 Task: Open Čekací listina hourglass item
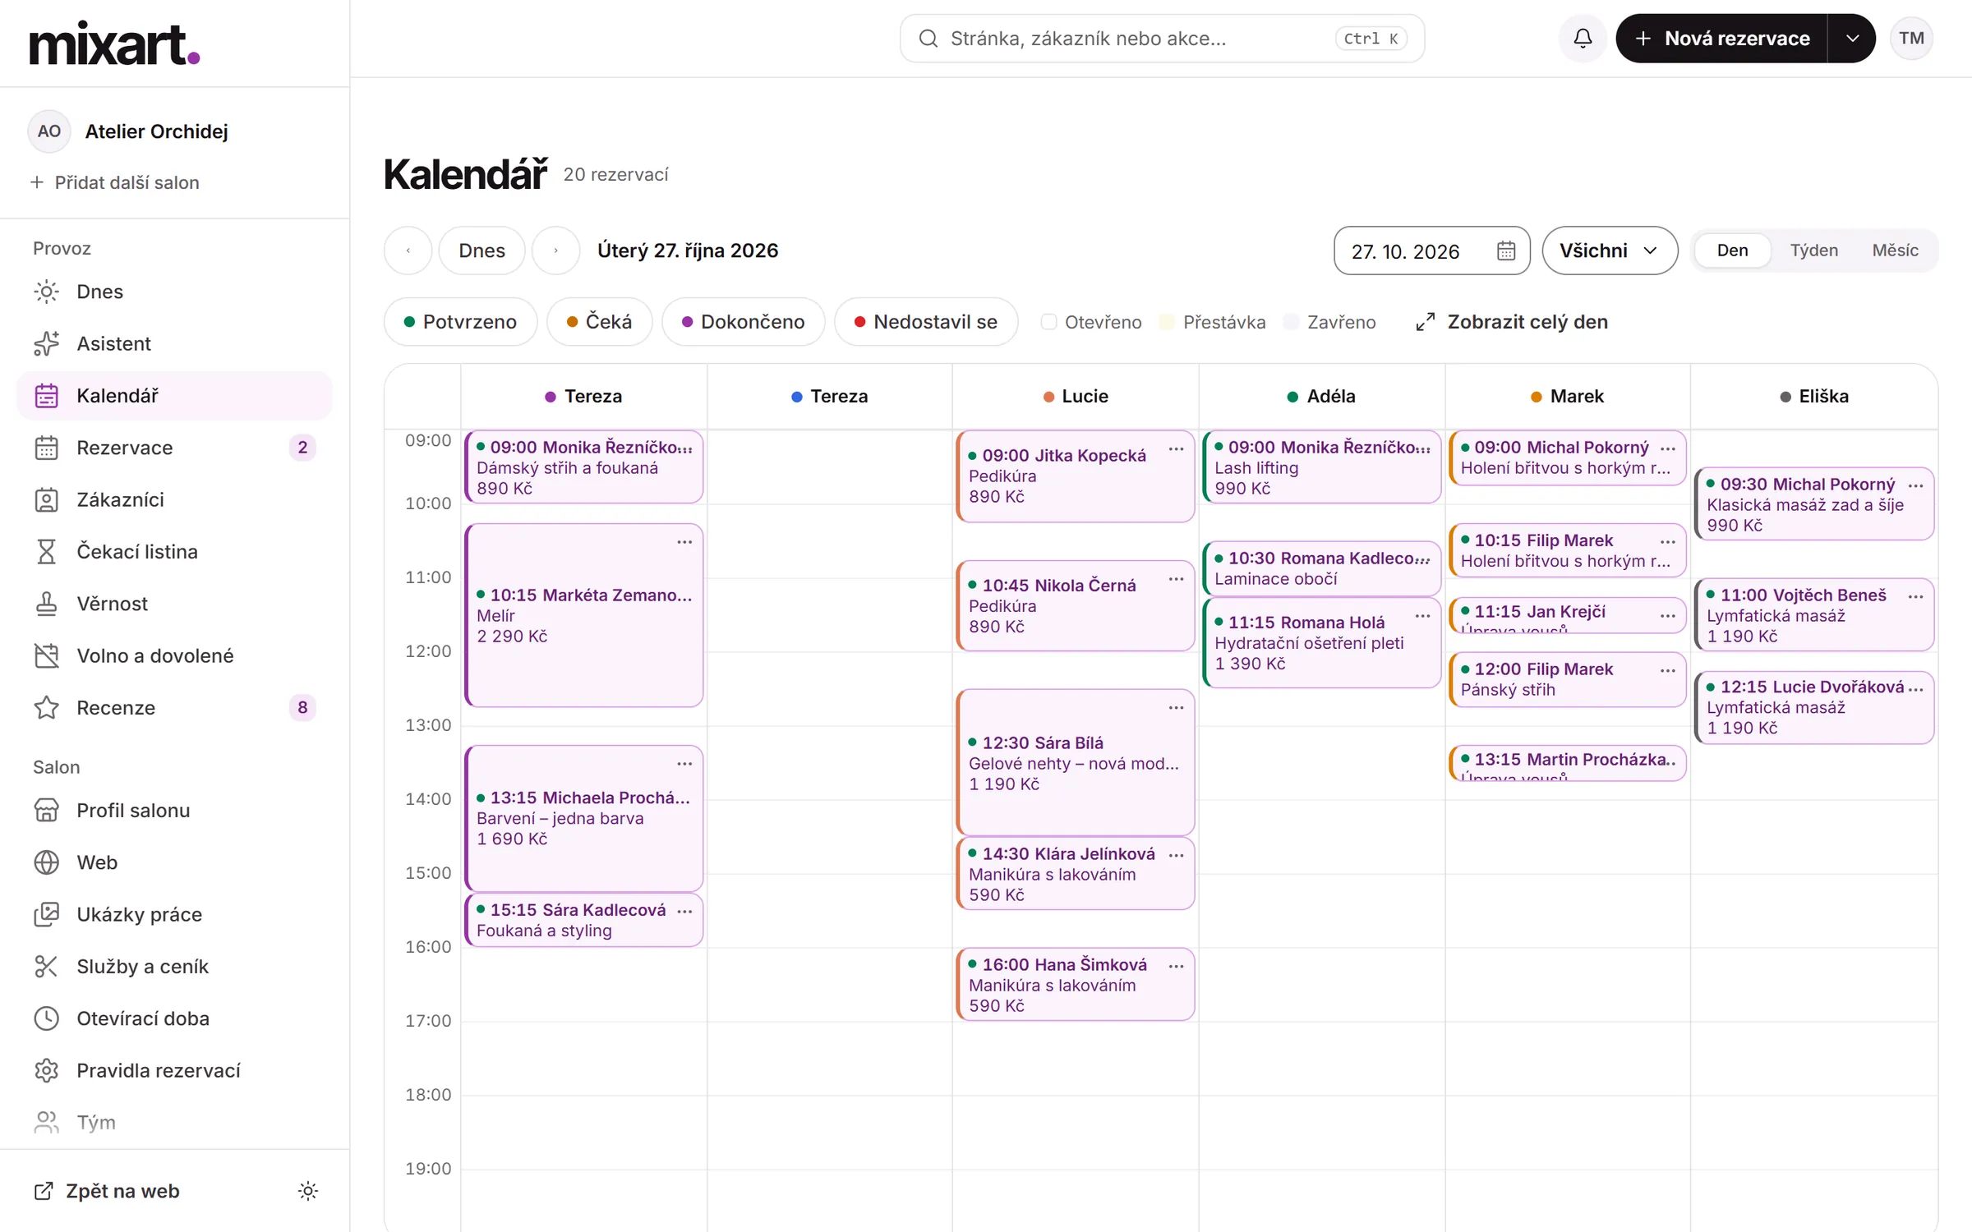pyautogui.click(x=174, y=551)
